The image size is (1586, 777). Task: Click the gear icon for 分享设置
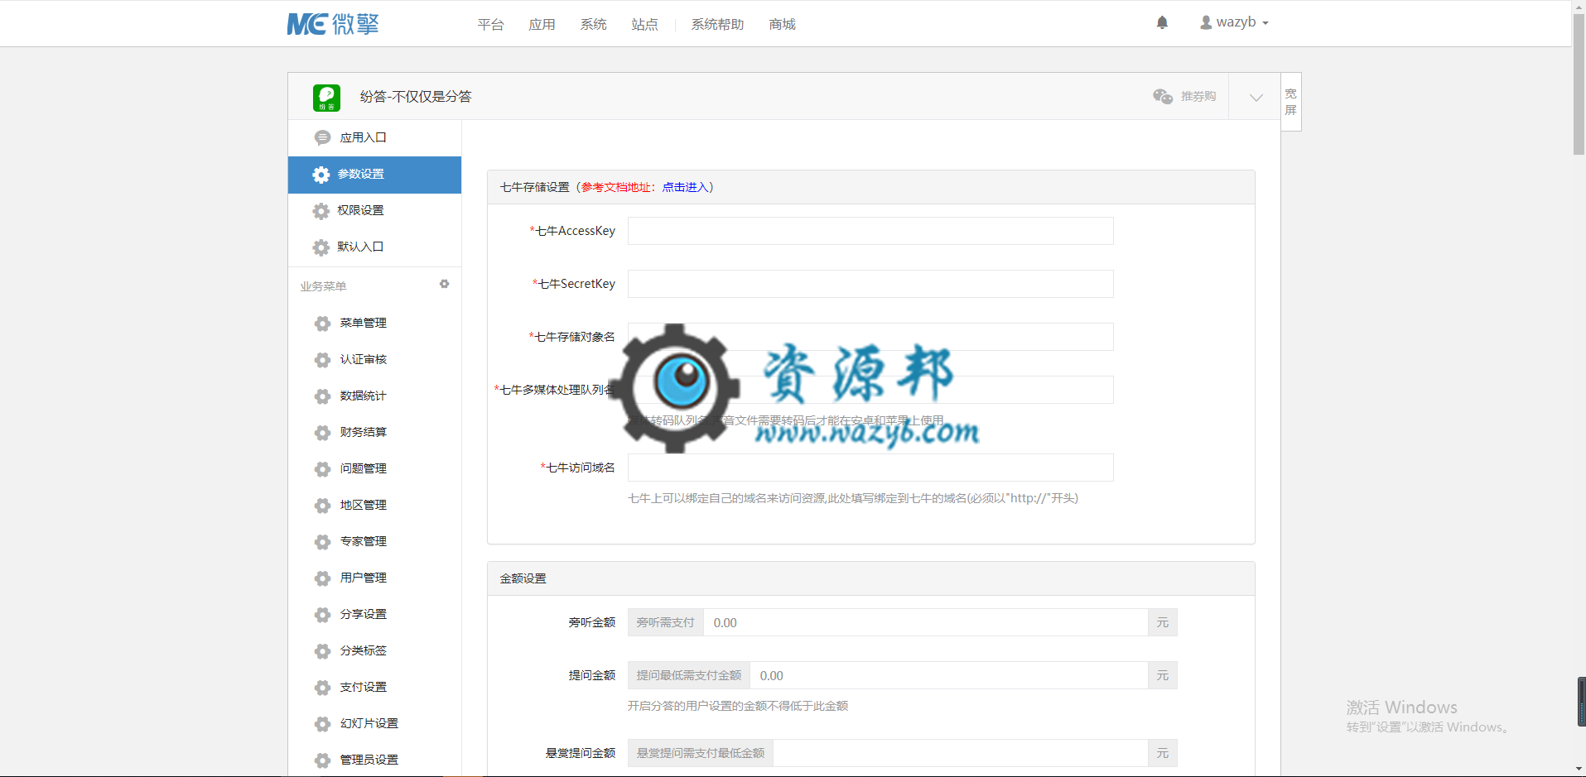[322, 615]
